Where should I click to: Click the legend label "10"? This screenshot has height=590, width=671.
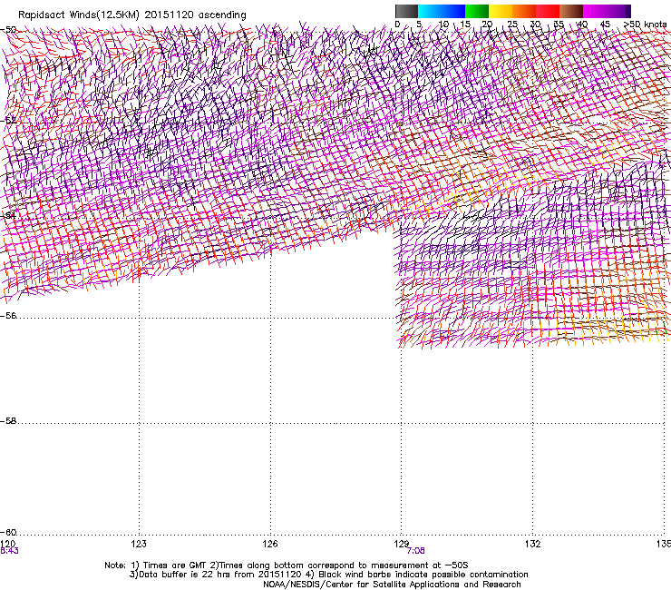(x=443, y=25)
